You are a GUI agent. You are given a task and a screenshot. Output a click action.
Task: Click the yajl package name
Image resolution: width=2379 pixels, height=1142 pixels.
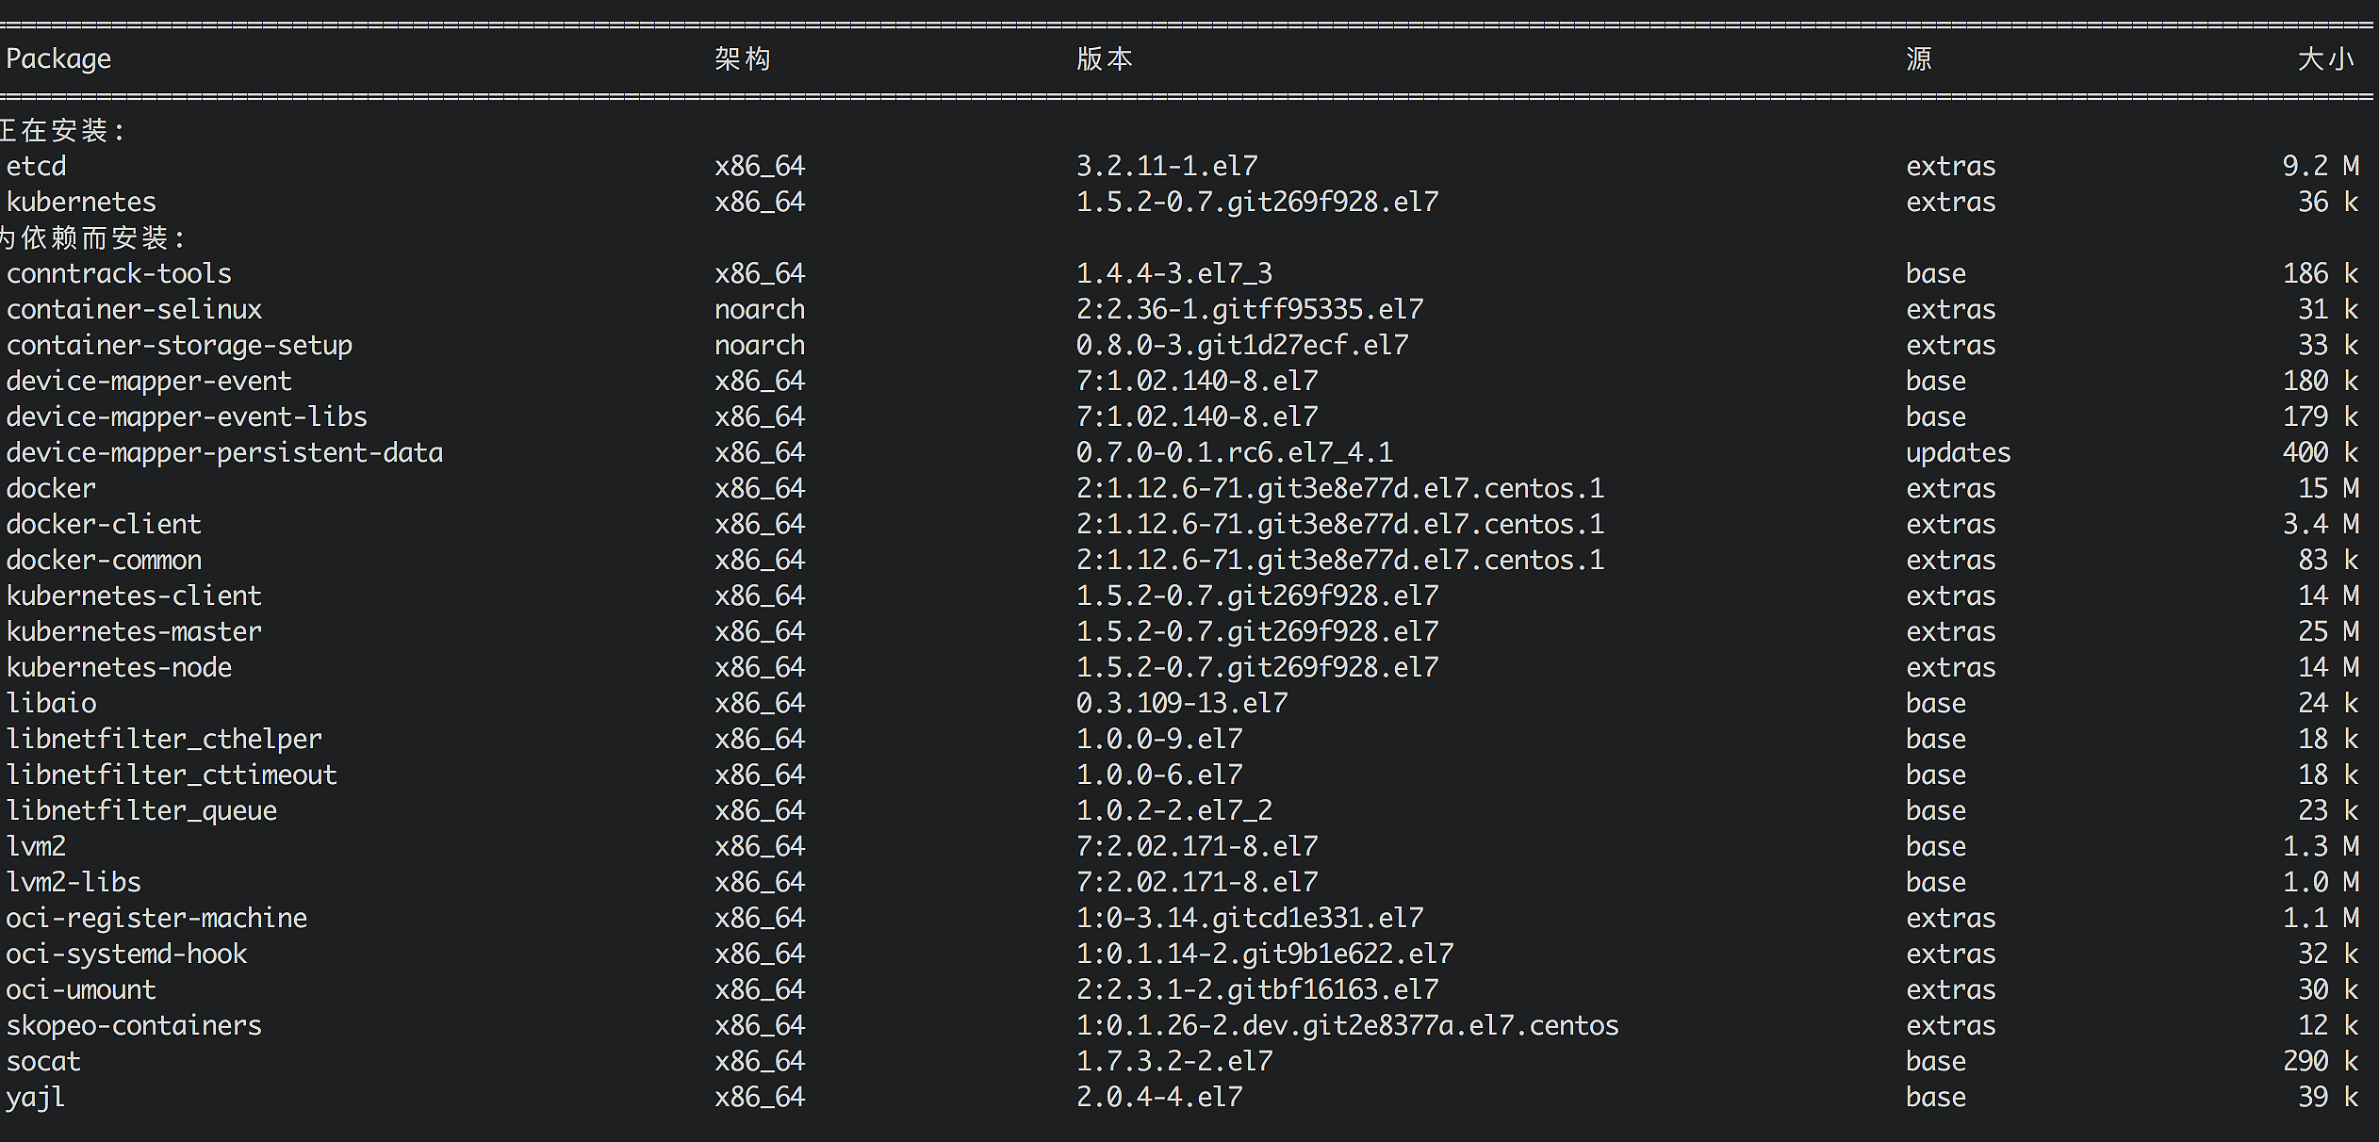click(x=36, y=1097)
